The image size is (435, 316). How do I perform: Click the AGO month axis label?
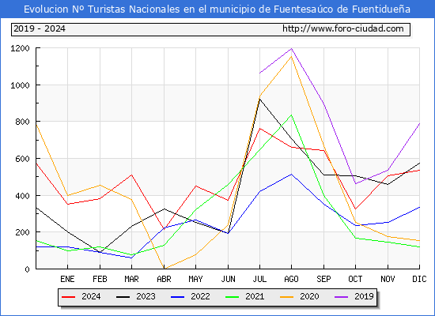[x=291, y=279]
